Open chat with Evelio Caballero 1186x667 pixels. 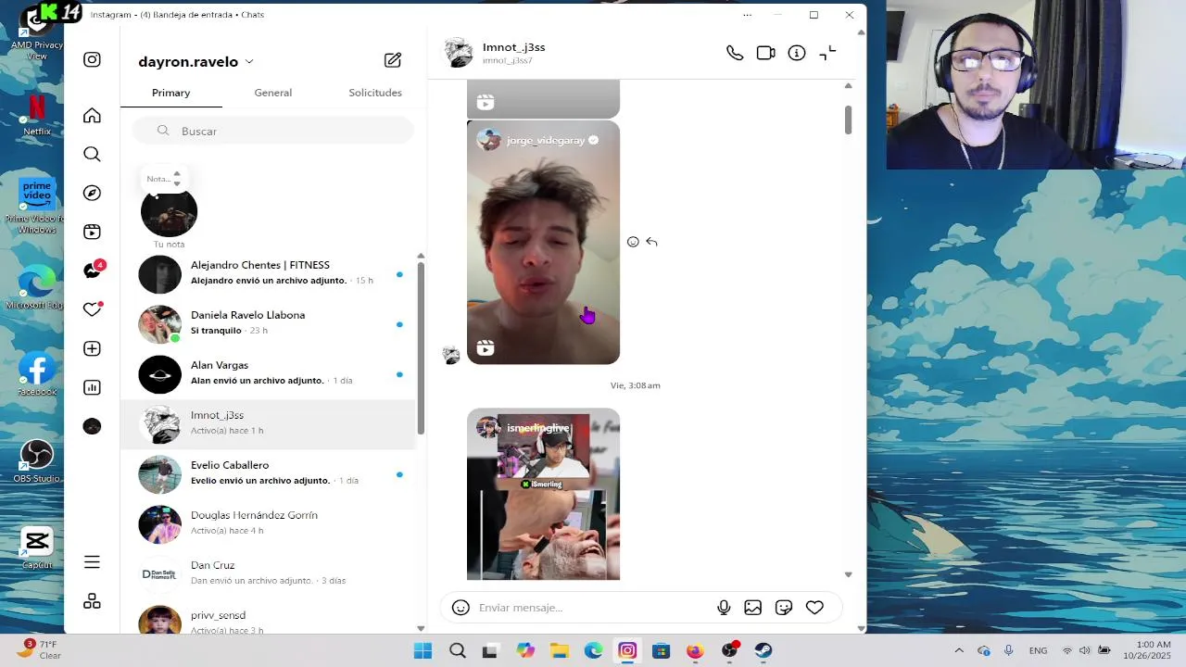coord(269,473)
